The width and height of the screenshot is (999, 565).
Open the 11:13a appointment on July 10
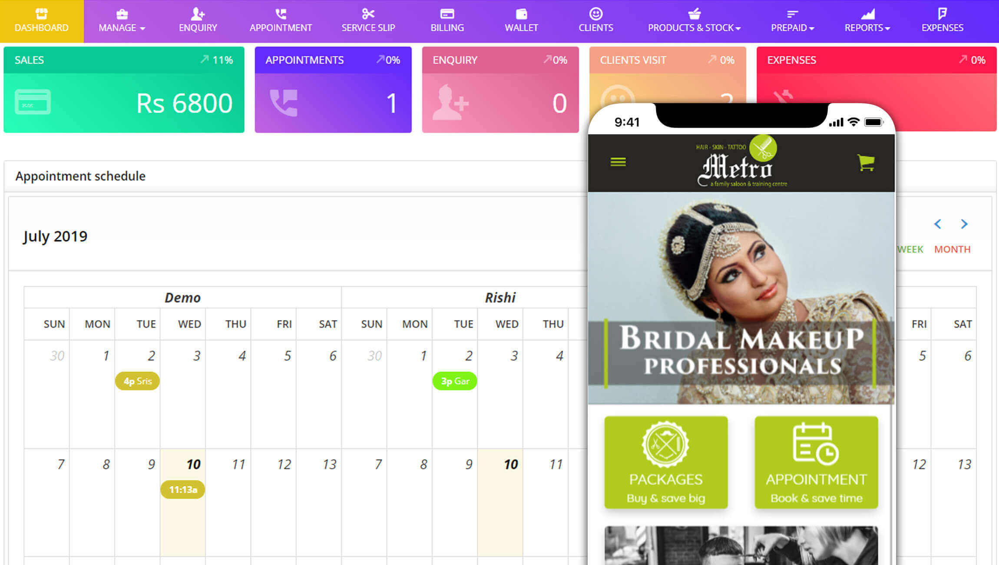coord(183,490)
